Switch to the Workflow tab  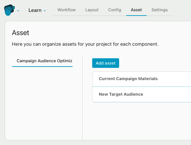click(67, 10)
